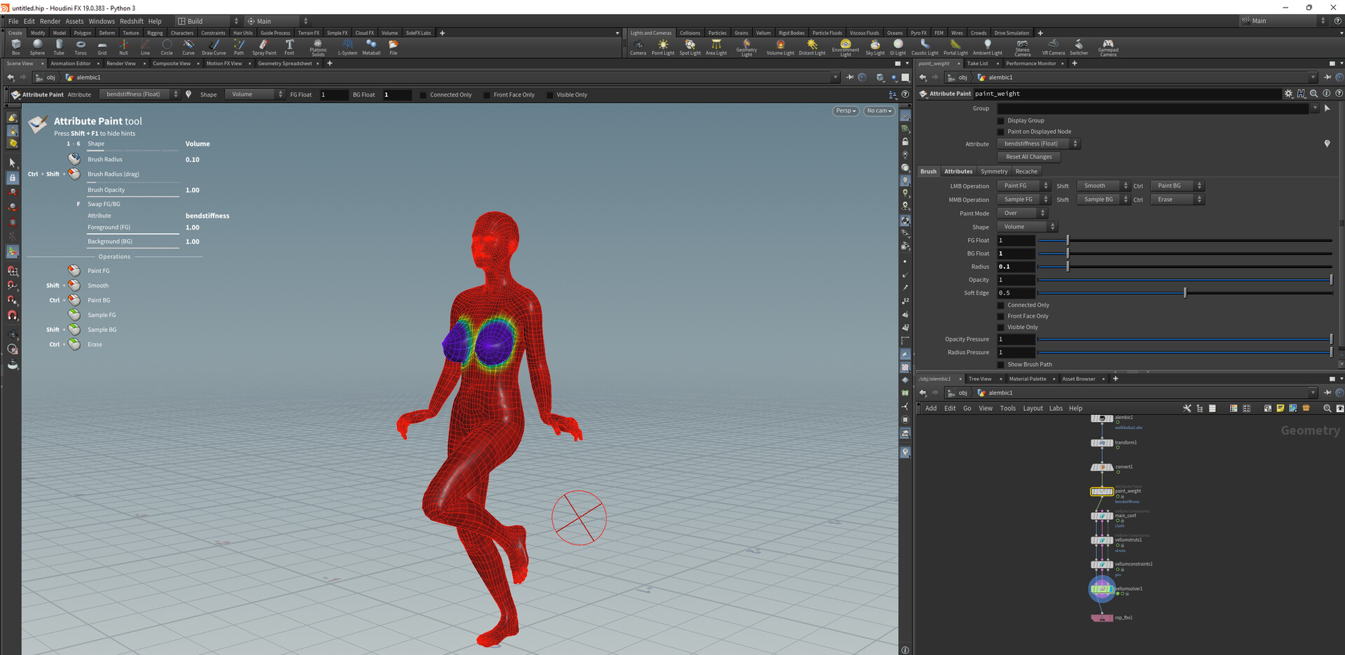Select the Sky Light tool
The height and width of the screenshot is (655, 1345).
pyautogui.click(x=874, y=46)
